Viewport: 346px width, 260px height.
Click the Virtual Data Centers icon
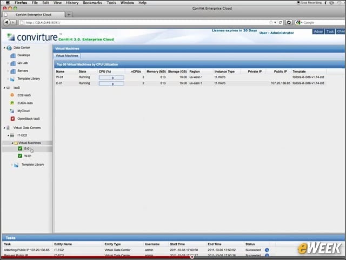click(8, 128)
